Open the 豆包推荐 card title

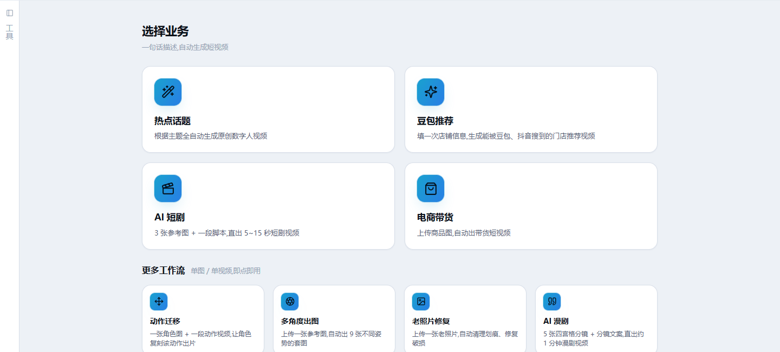(435, 121)
